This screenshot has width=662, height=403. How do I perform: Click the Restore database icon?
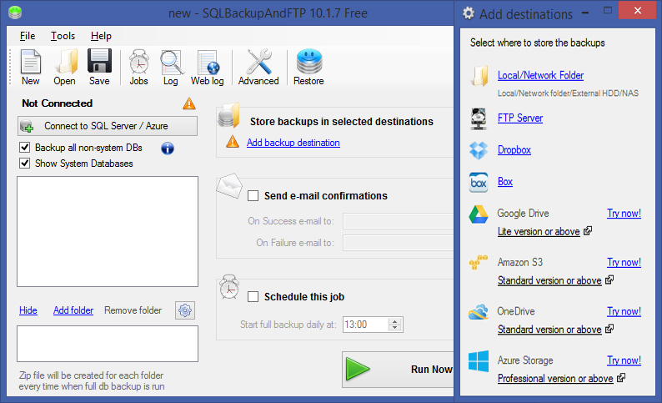[x=309, y=62]
